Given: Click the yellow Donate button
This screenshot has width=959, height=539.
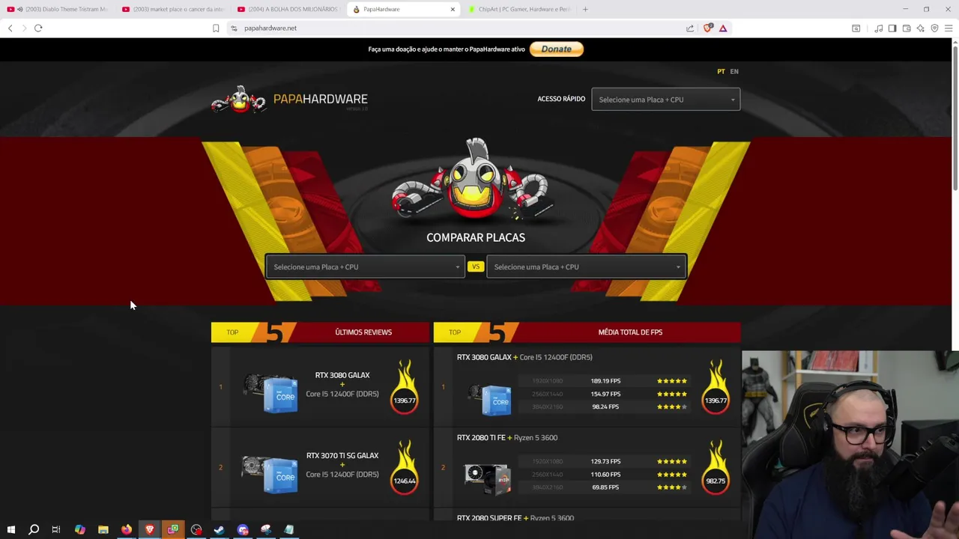Looking at the screenshot, I should [557, 49].
